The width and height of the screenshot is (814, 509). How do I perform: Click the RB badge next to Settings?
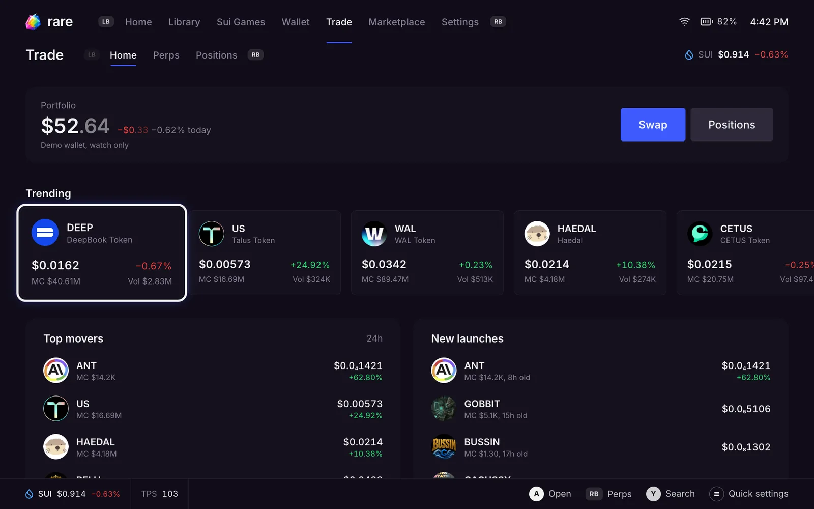tap(498, 22)
